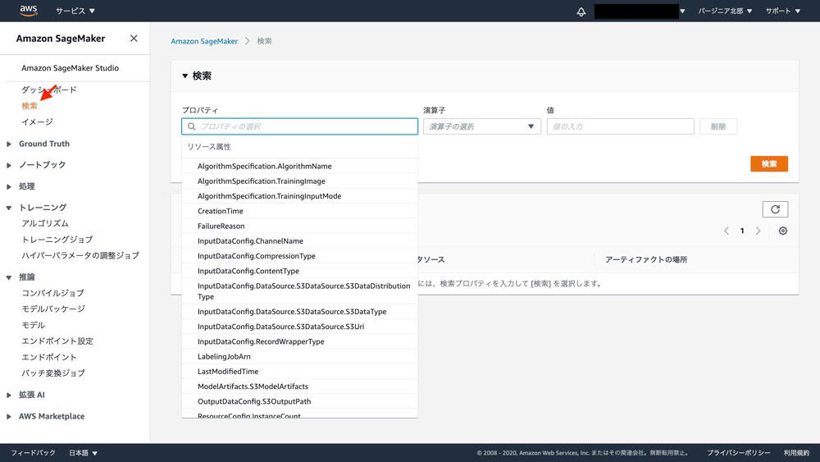
Task: Select OutputDataConfig.S3OutputPath option
Action: click(x=299, y=401)
